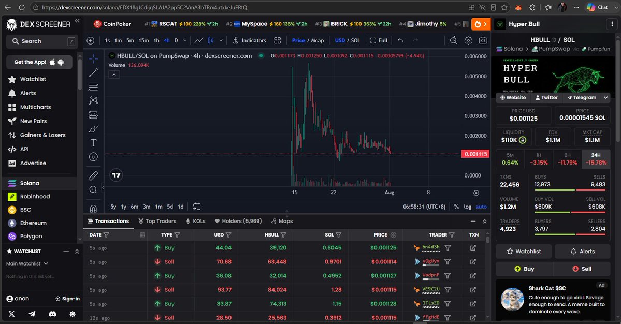The height and width of the screenshot is (324, 621).
Task: Switch chart currency to SOL
Action: click(356, 40)
